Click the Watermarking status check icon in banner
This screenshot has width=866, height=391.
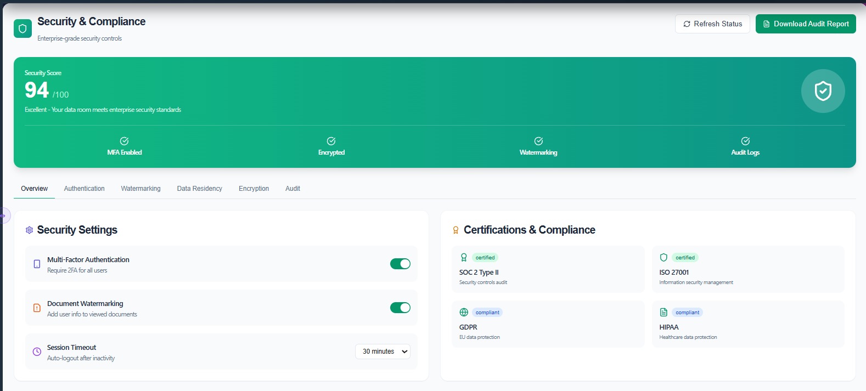pyautogui.click(x=538, y=141)
